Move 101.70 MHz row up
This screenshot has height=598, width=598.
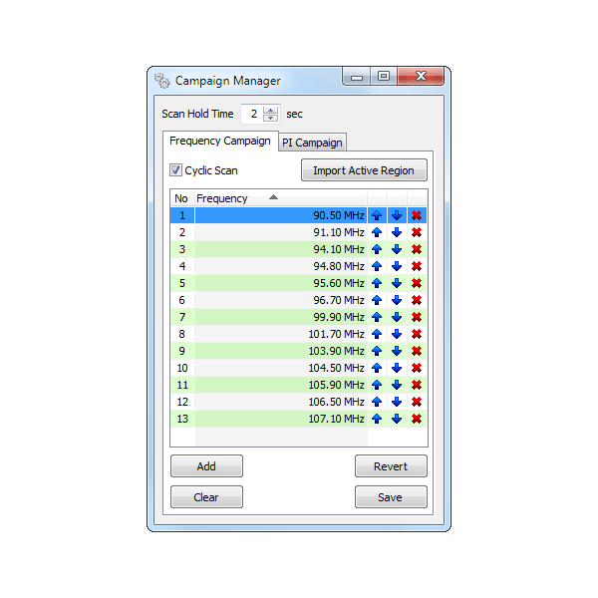tap(377, 334)
